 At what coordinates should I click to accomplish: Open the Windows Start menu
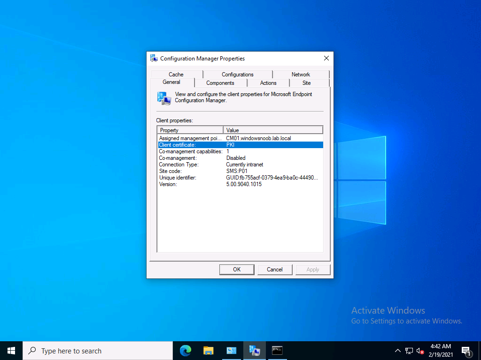11,351
